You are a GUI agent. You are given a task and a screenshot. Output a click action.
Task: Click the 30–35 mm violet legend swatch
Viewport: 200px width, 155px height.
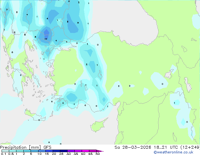tap(71, 151)
